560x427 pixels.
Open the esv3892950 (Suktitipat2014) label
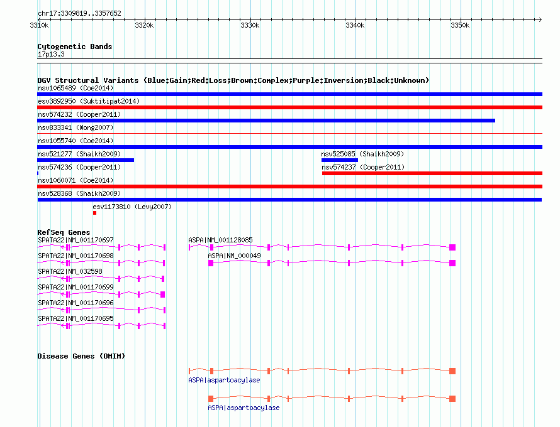point(89,101)
